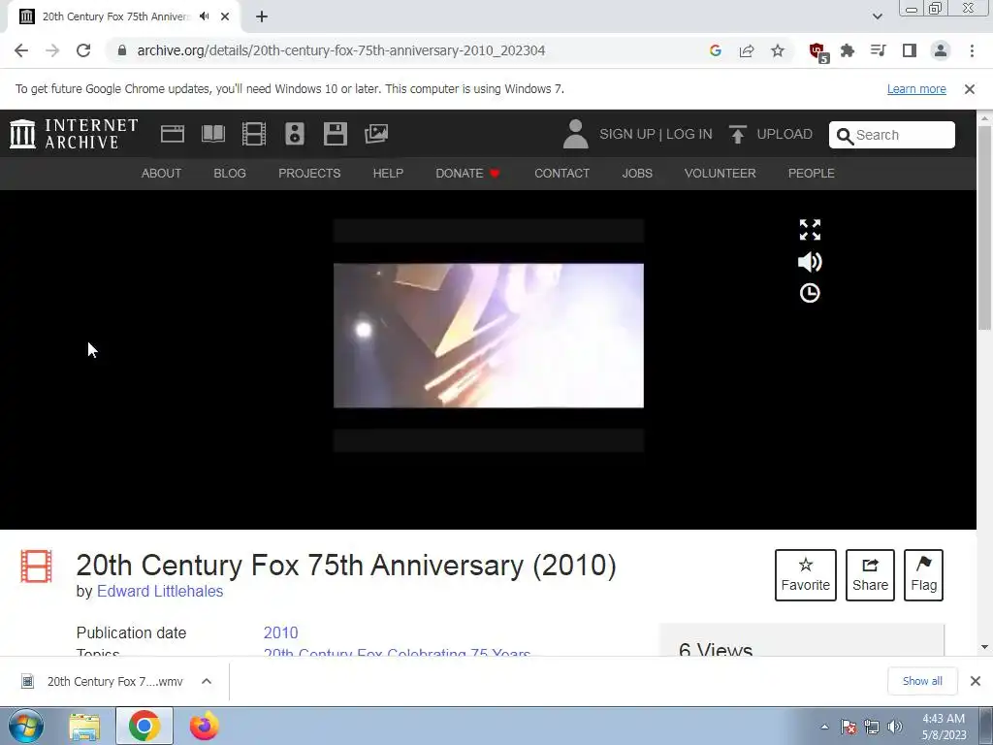
Task: Open the uBlock Origin extension icon
Action: point(817,51)
